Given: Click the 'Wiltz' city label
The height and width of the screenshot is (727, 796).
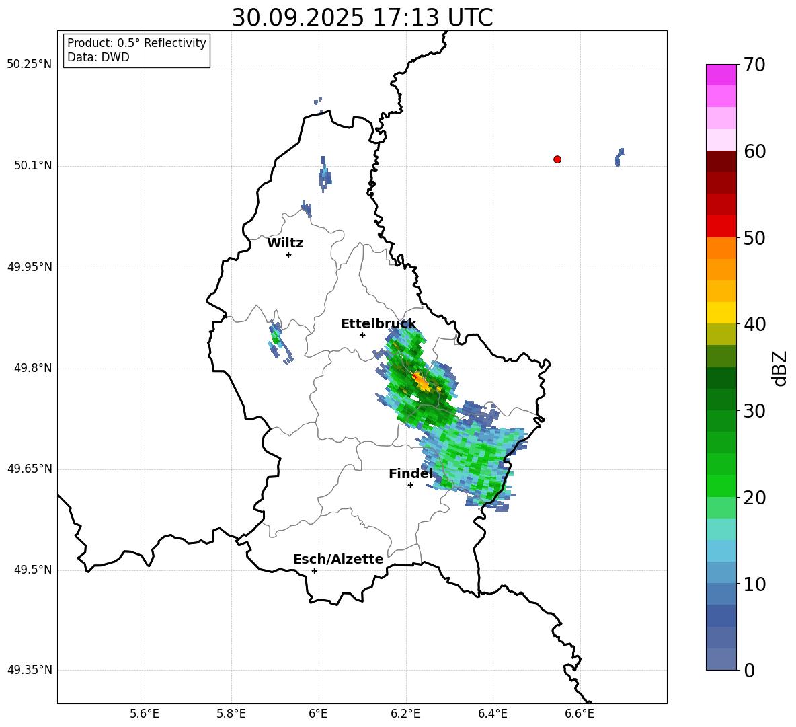Looking at the screenshot, I should click(285, 243).
